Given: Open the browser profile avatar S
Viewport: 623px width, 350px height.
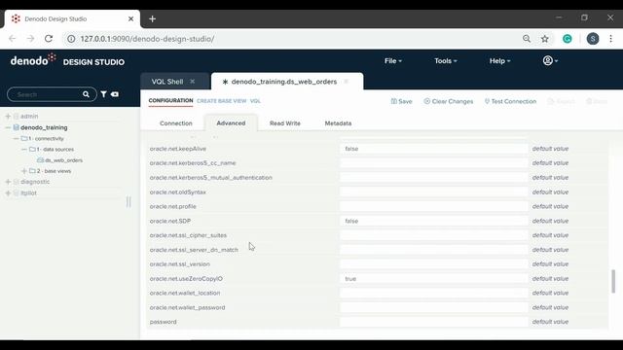Looking at the screenshot, I should click(593, 39).
